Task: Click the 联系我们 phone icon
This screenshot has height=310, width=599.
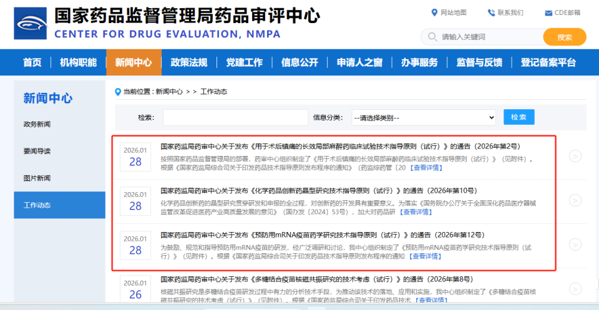Action: pos(491,12)
